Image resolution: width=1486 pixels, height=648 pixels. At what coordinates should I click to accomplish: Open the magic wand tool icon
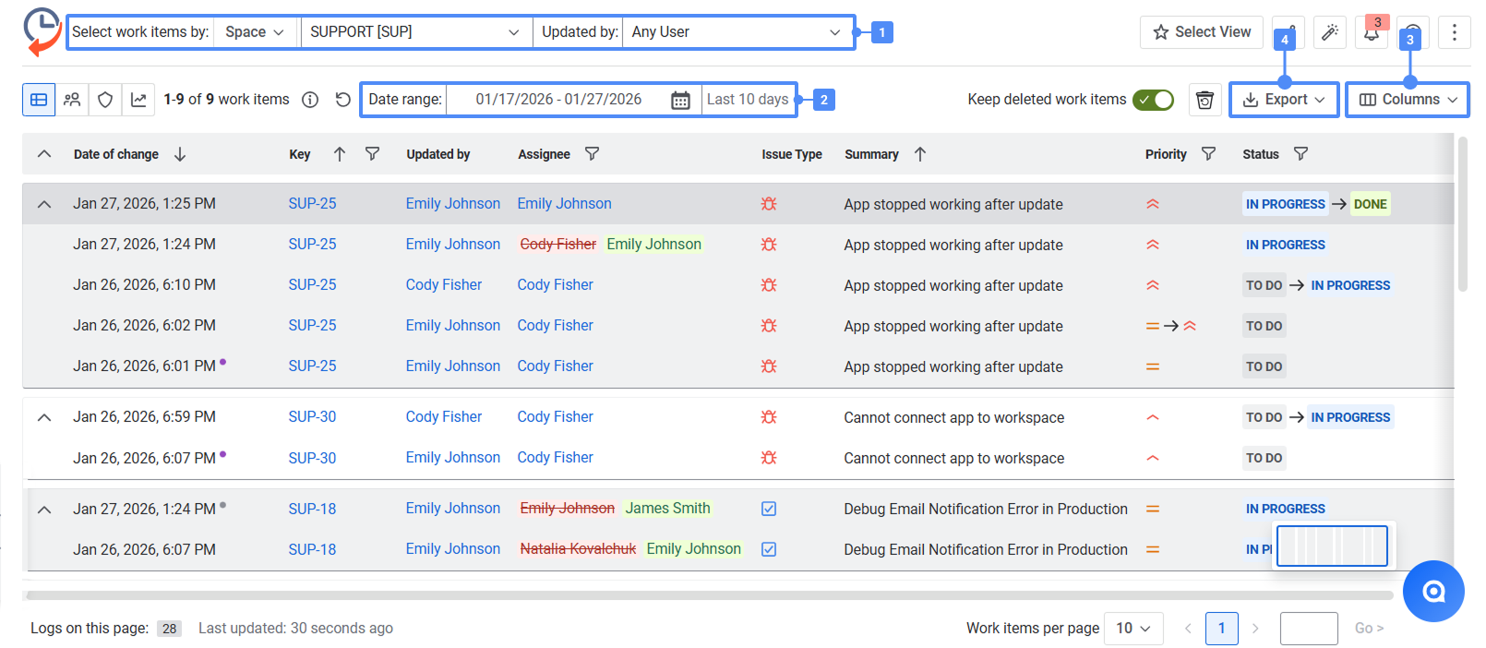1329,32
